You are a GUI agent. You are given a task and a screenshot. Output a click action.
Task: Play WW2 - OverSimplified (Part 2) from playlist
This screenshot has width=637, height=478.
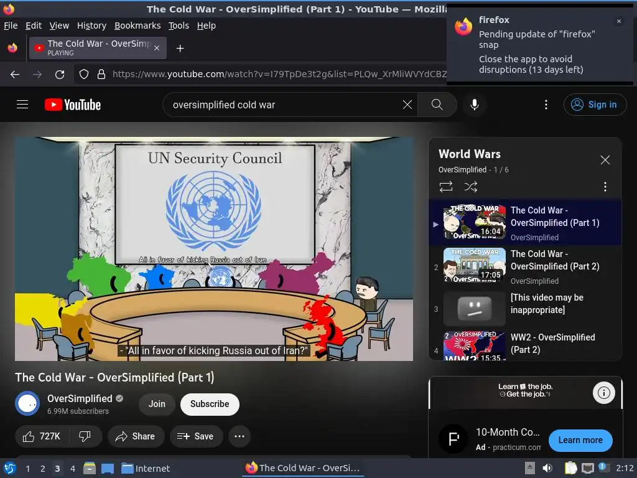525,345
